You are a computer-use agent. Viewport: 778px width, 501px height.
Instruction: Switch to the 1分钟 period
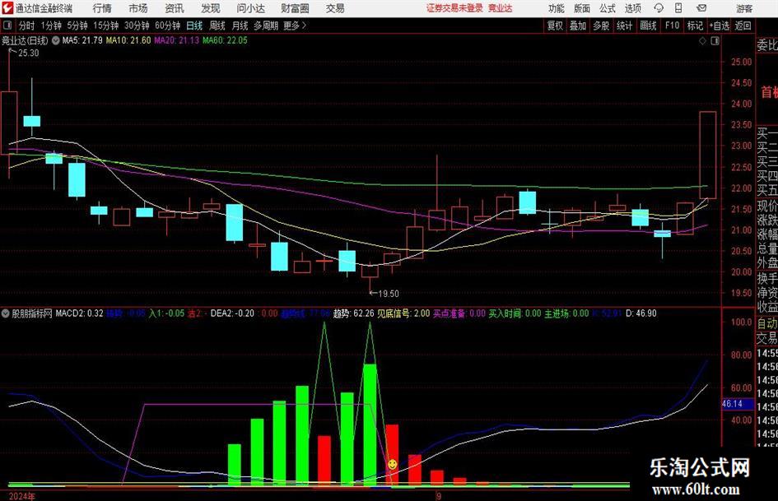(51, 26)
